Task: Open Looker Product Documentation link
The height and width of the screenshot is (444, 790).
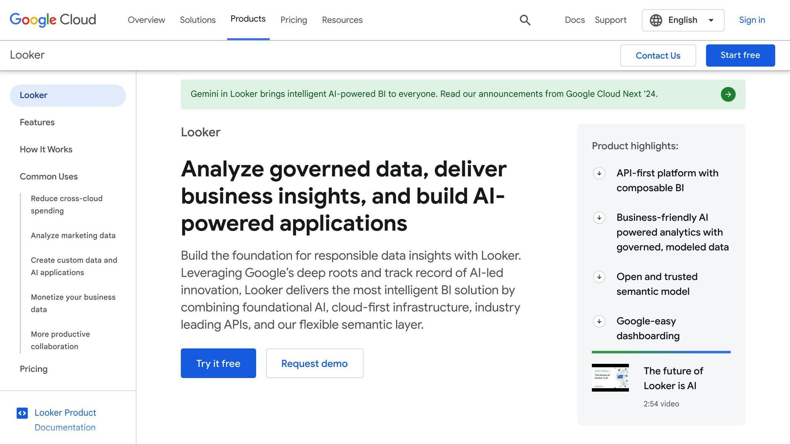Action: (x=65, y=420)
